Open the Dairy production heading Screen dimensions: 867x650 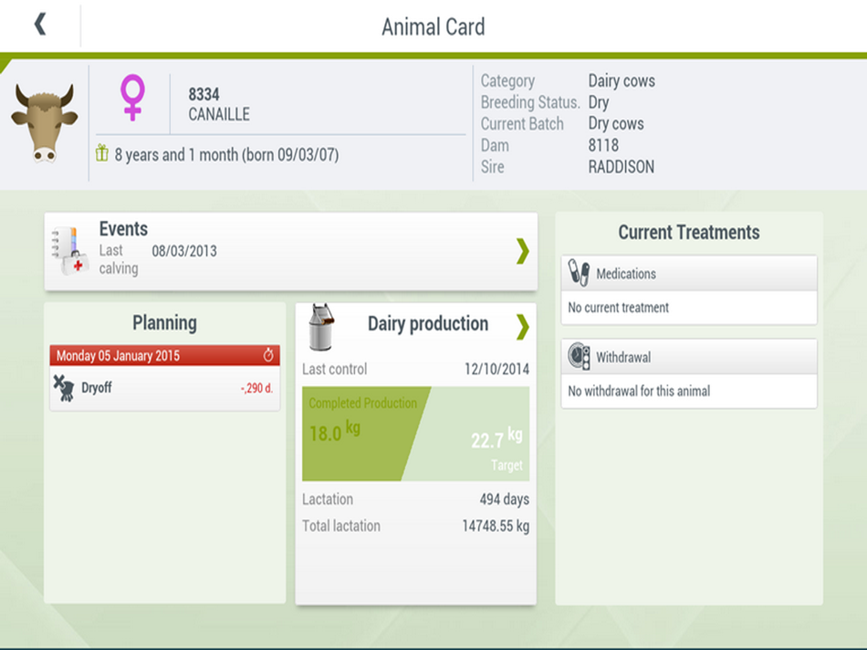(x=428, y=324)
